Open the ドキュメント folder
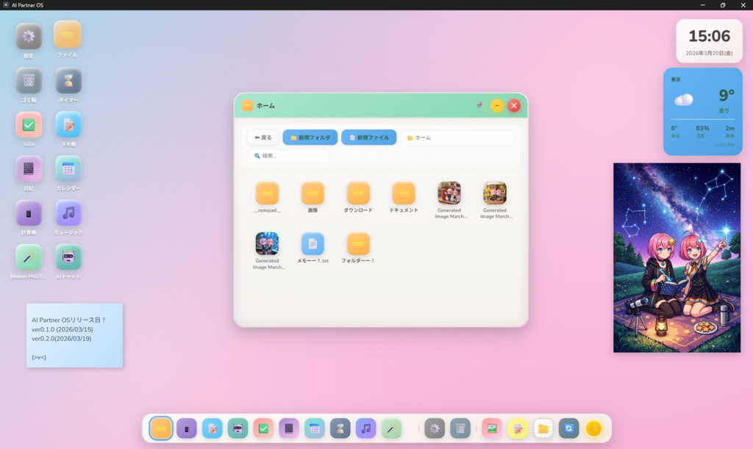Image resolution: width=753 pixels, height=449 pixels. pos(403,193)
